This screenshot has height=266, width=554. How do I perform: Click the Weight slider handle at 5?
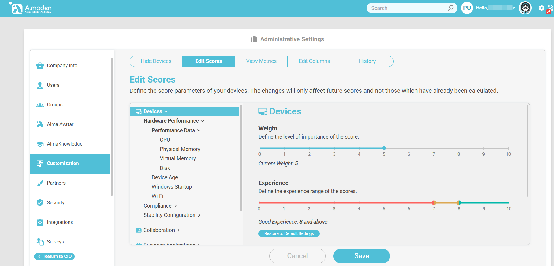pyautogui.click(x=384, y=148)
